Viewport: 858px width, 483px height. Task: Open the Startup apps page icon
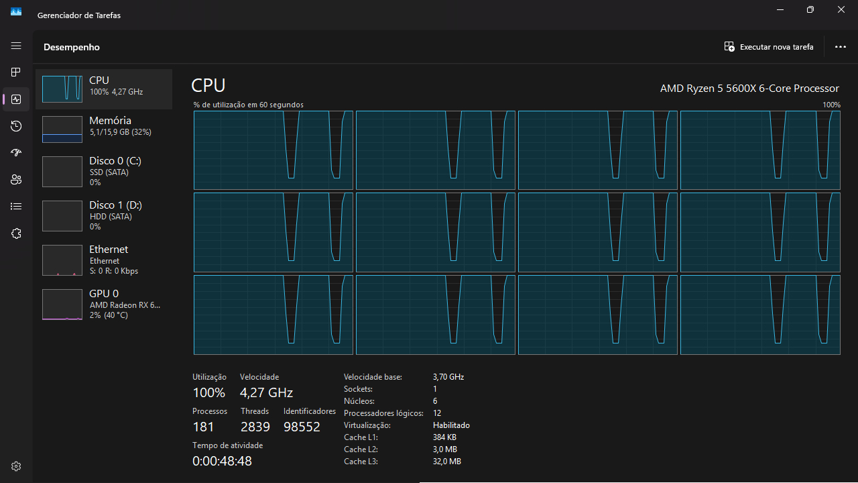[x=16, y=153]
